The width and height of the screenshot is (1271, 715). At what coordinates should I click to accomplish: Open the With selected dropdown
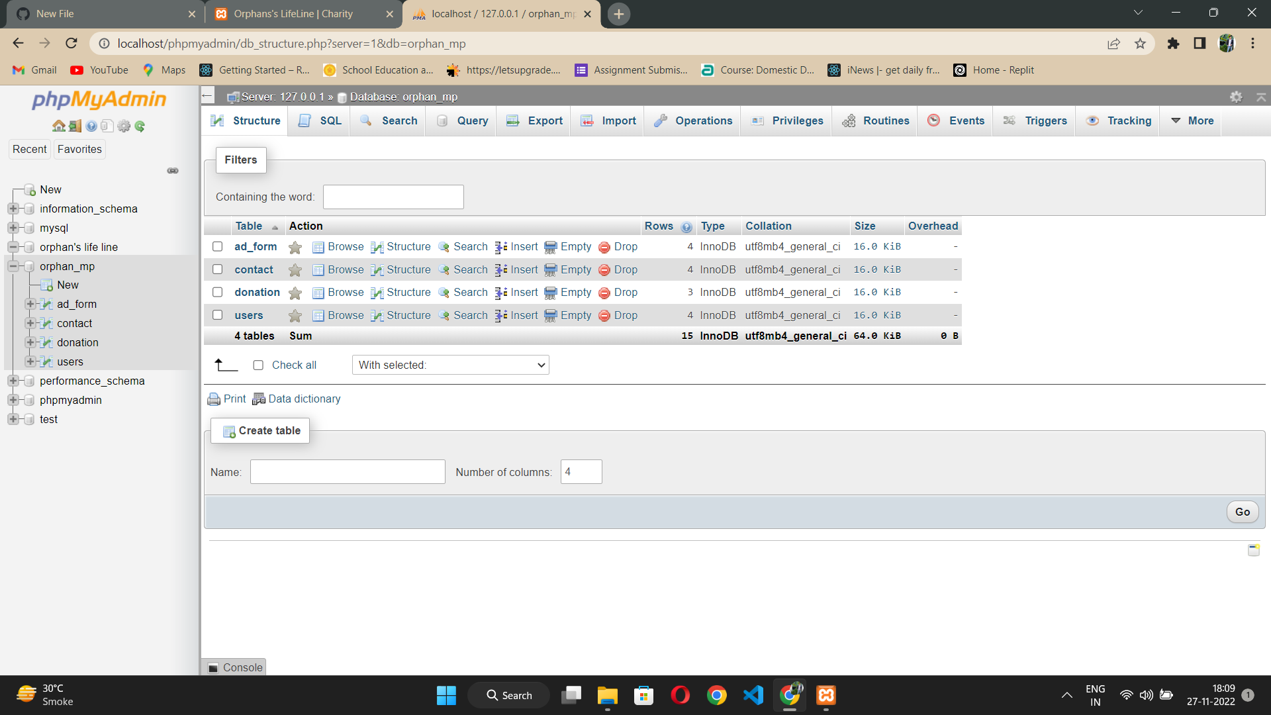[450, 365]
